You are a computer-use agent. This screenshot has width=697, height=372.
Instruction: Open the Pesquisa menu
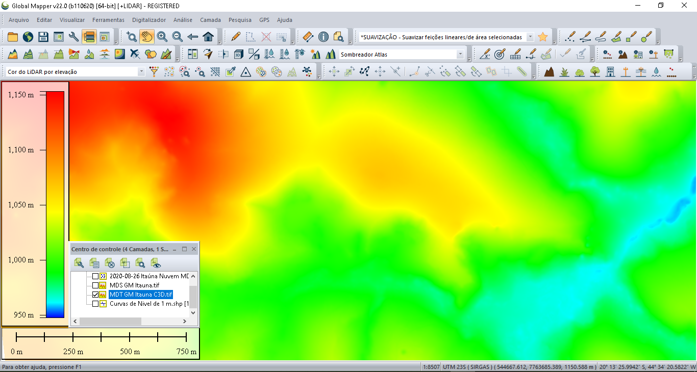(240, 20)
